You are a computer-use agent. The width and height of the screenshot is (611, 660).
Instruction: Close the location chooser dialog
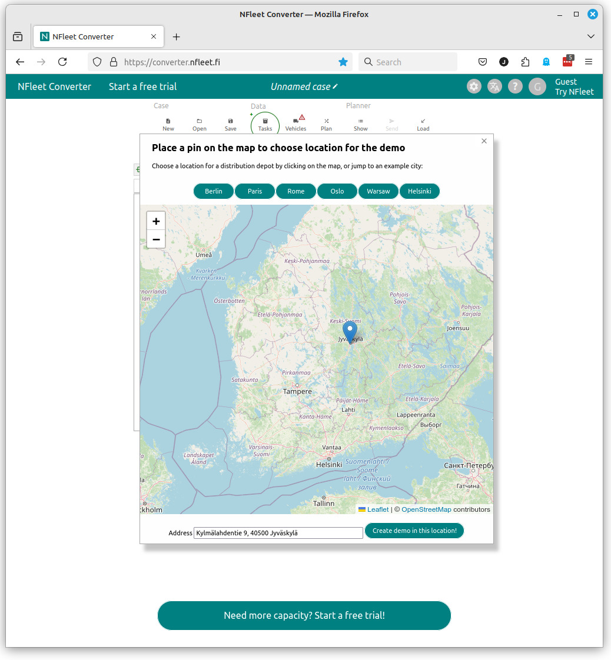point(484,141)
